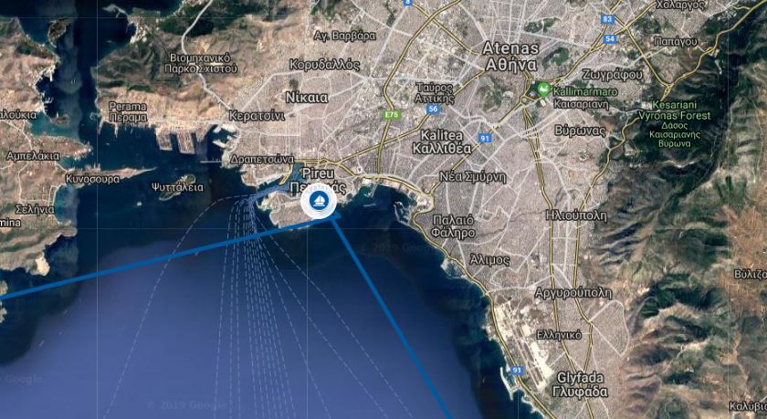Click the Νίκαια district label
This screenshot has height=419, width=767.
[307, 99]
